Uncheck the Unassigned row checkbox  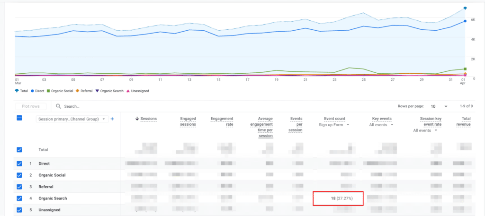pos(19,210)
